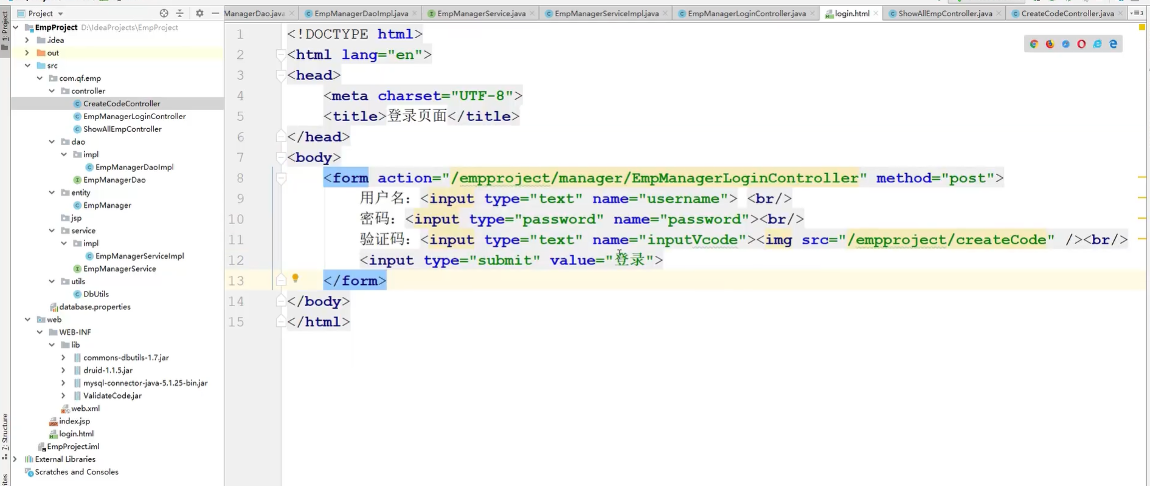Collapse the dao package

pos(52,142)
